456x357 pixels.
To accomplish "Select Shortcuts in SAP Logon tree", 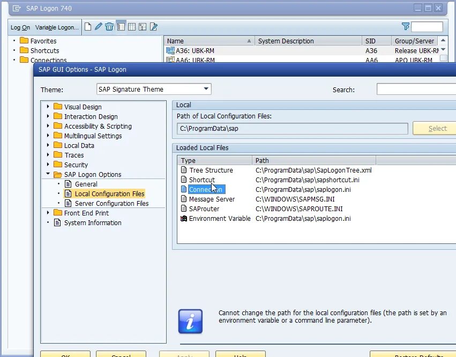I will pos(45,50).
